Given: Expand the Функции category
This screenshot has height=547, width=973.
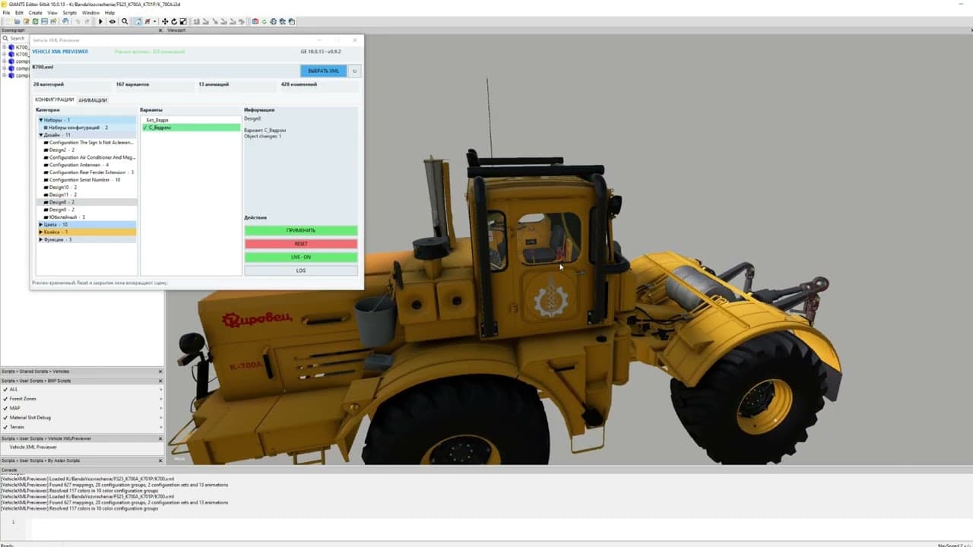Looking at the screenshot, I should (41, 239).
